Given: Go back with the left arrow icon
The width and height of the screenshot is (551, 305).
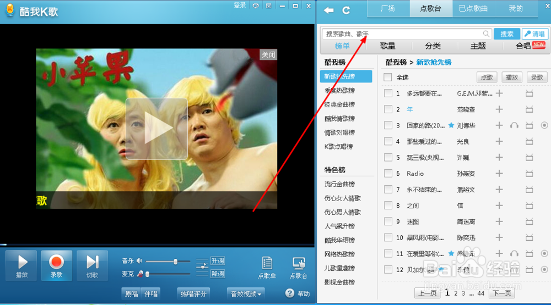Looking at the screenshot, I should 328,10.
